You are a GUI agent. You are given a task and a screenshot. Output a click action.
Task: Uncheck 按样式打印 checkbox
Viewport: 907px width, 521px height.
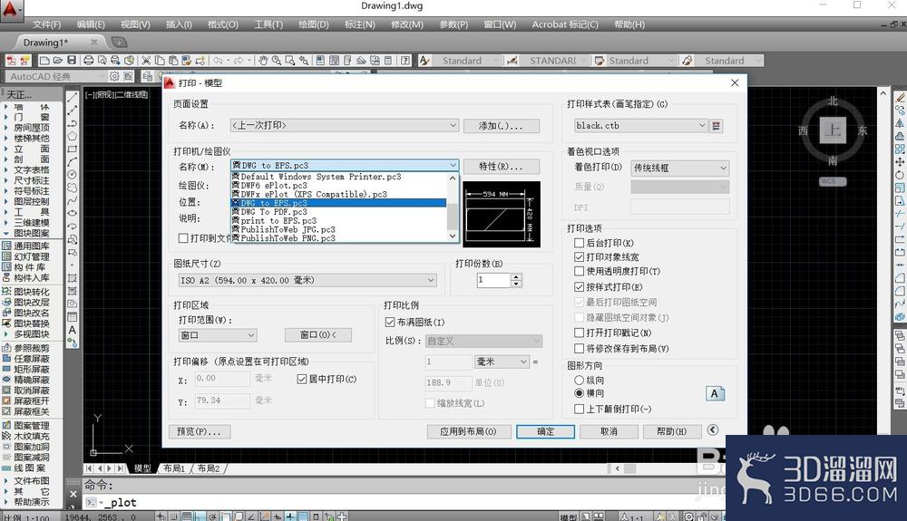pos(579,286)
